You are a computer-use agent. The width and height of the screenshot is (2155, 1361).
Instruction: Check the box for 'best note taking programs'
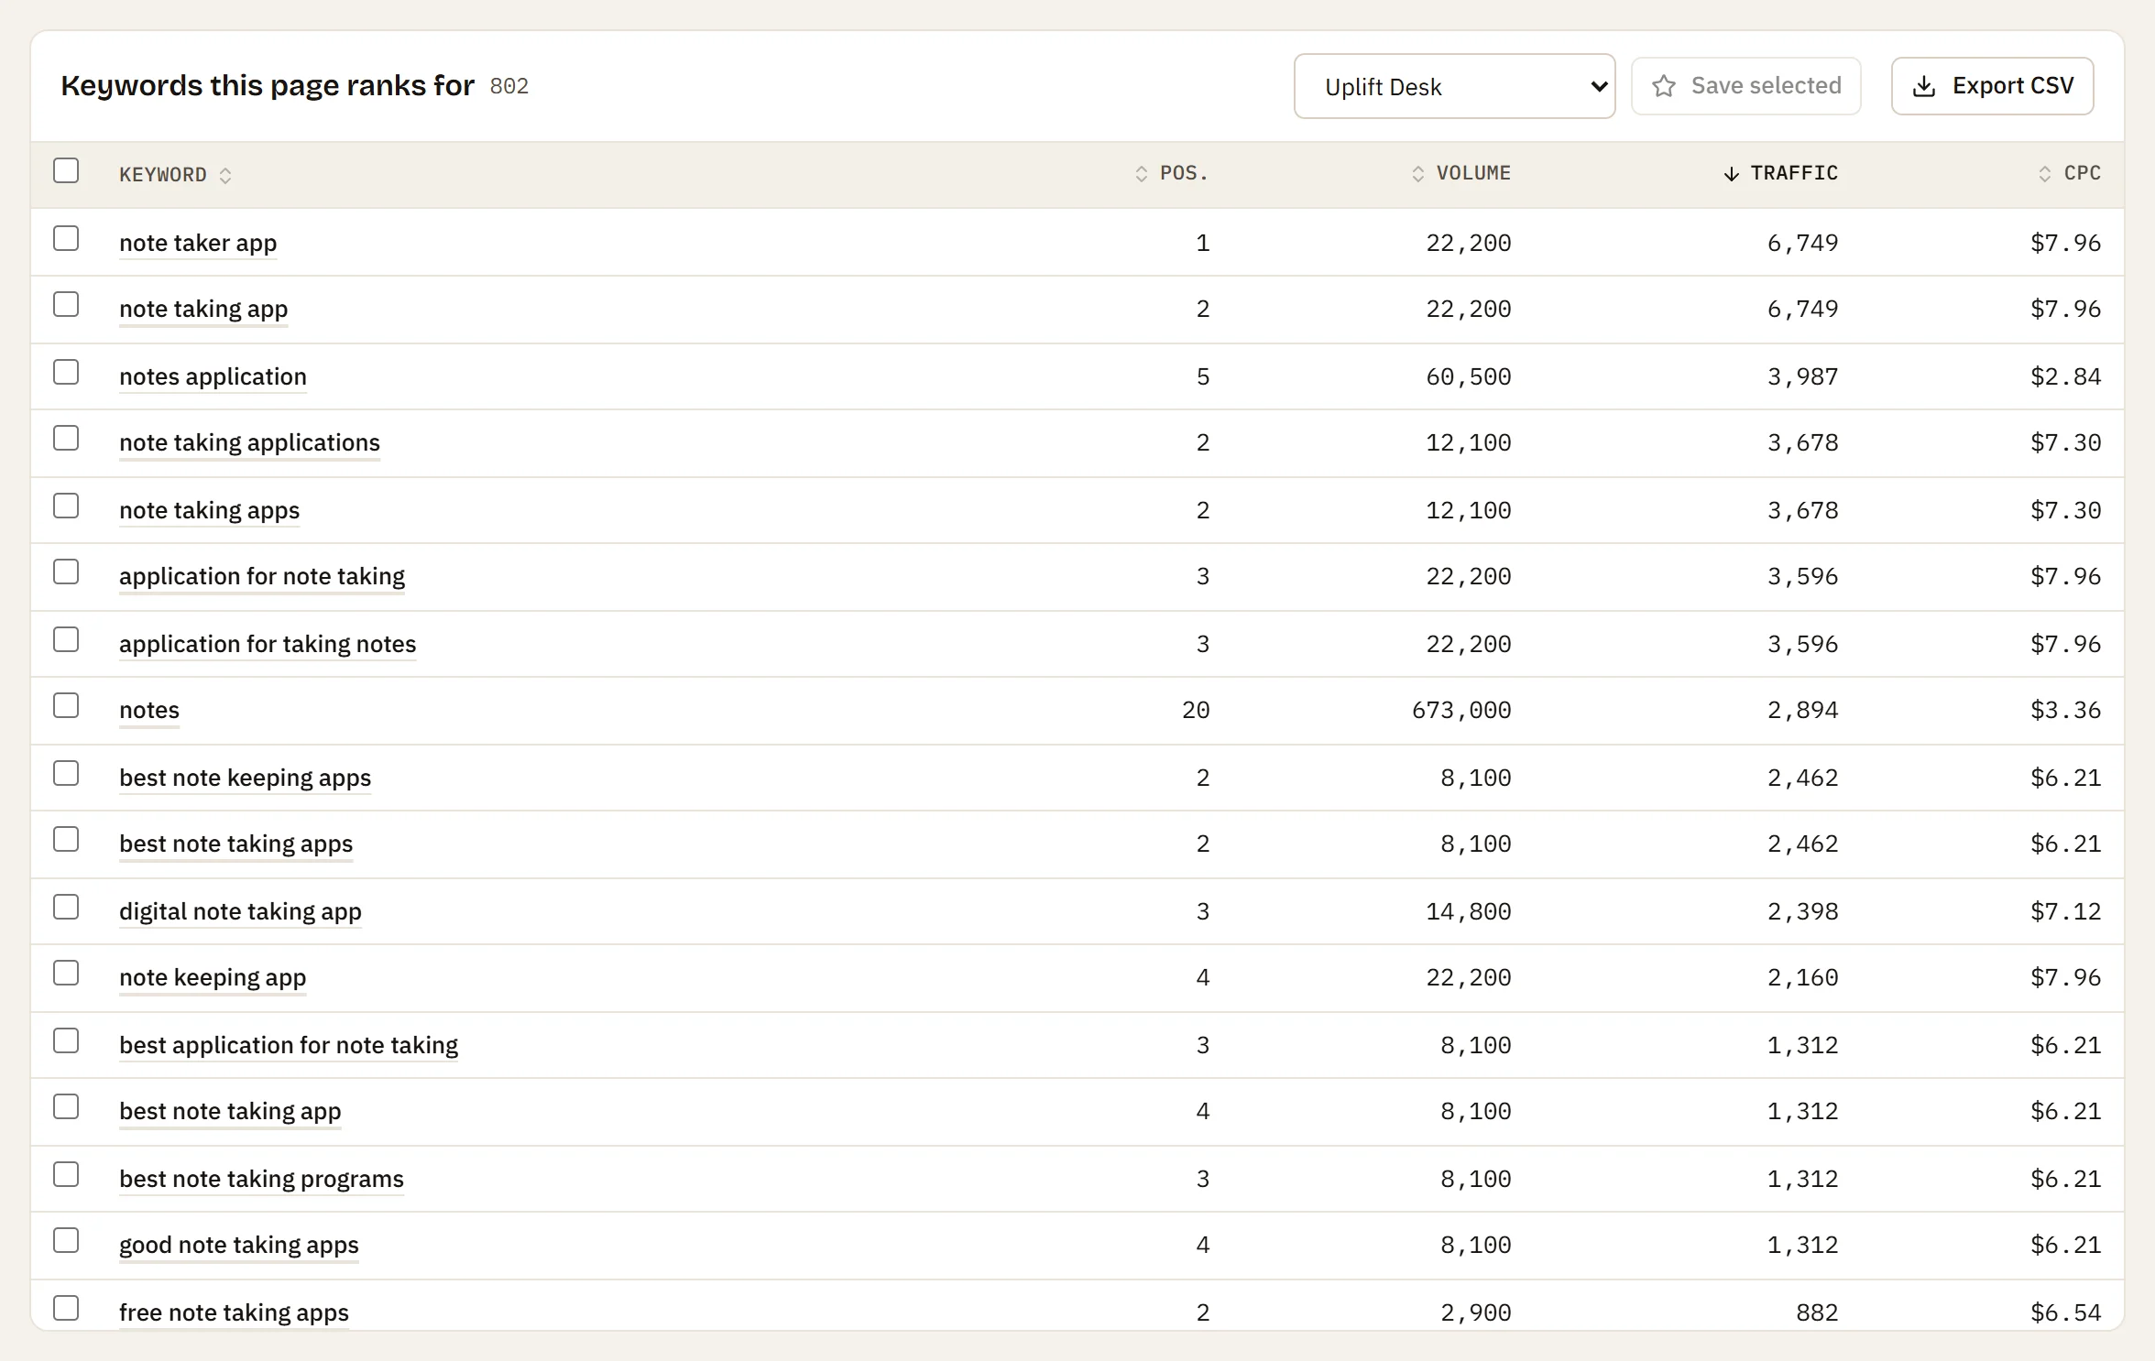66,1174
